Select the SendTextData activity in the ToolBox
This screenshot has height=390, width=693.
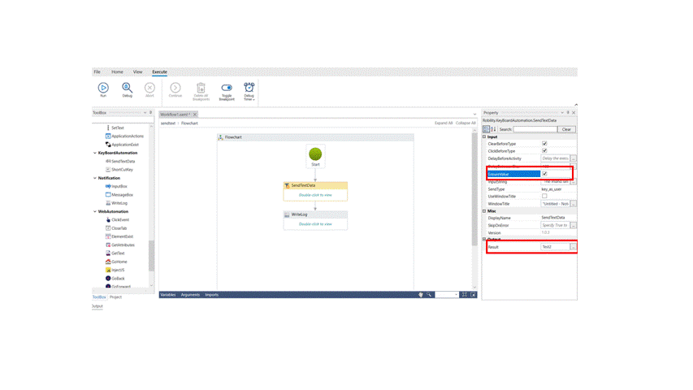click(123, 161)
